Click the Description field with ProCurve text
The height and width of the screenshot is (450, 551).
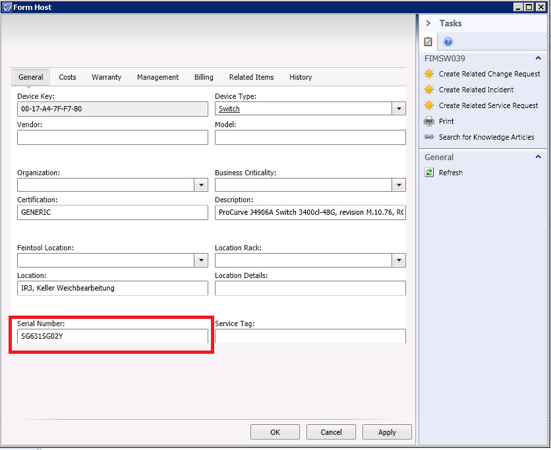pyautogui.click(x=310, y=213)
